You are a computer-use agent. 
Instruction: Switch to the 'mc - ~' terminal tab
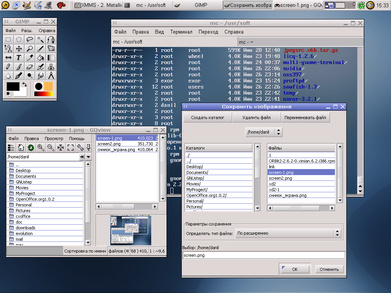pyautogui.click(x=246, y=42)
